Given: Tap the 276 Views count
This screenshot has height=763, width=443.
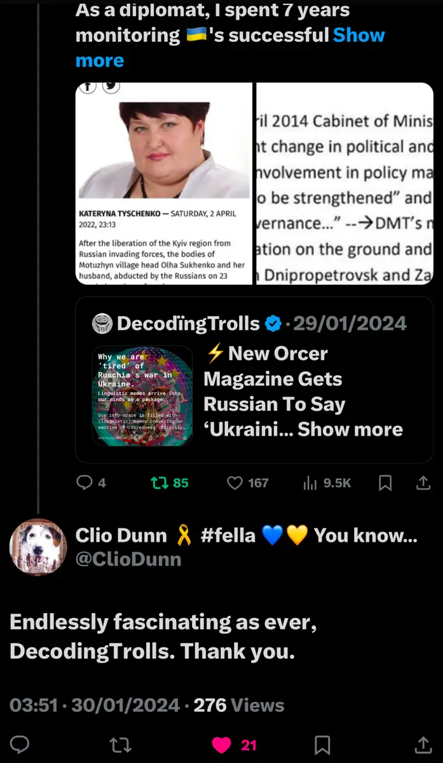Looking at the screenshot, I should click(239, 705).
